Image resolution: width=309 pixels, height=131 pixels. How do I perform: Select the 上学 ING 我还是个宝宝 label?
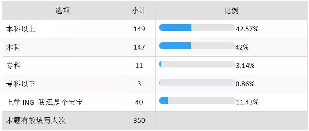point(44,102)
